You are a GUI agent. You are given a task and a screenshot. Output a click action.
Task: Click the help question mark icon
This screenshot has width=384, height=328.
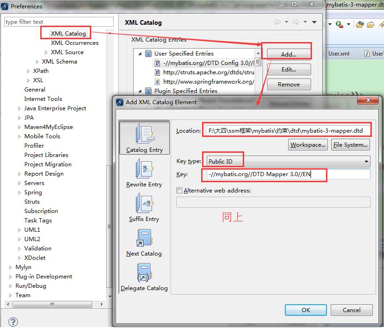[x=13, y=321]
